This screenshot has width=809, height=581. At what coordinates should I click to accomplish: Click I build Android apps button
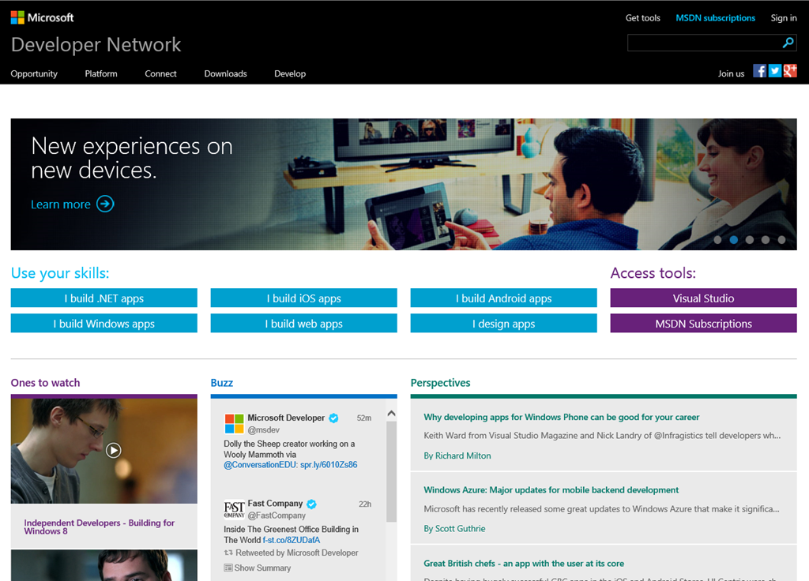pos(503,298)
